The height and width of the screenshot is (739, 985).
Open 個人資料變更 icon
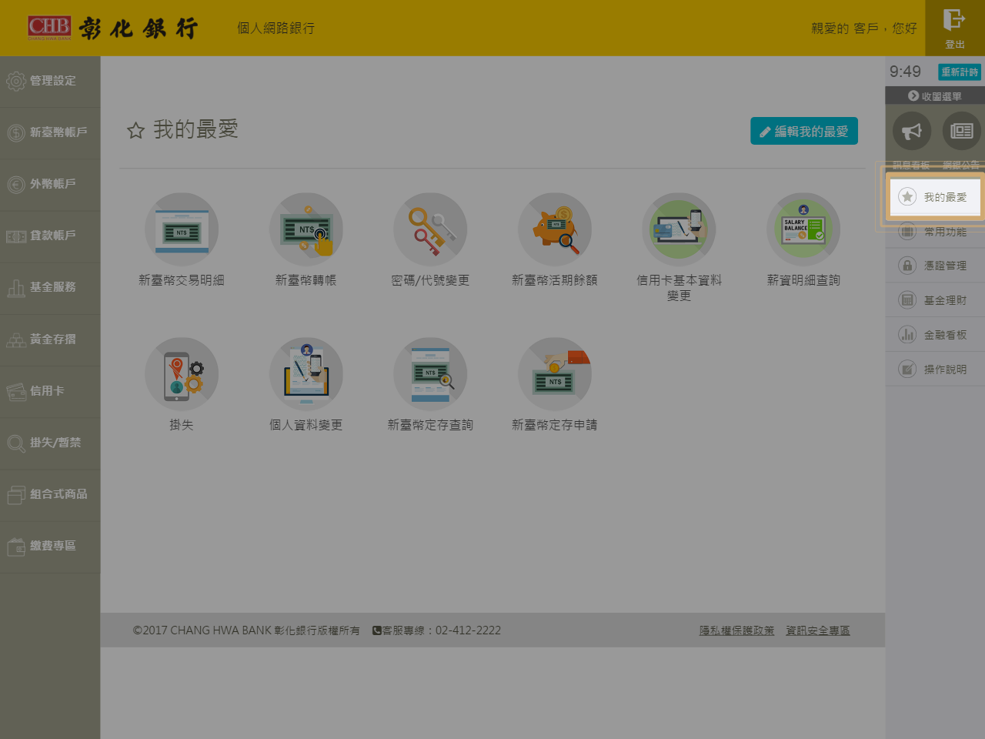click(306, 374)
